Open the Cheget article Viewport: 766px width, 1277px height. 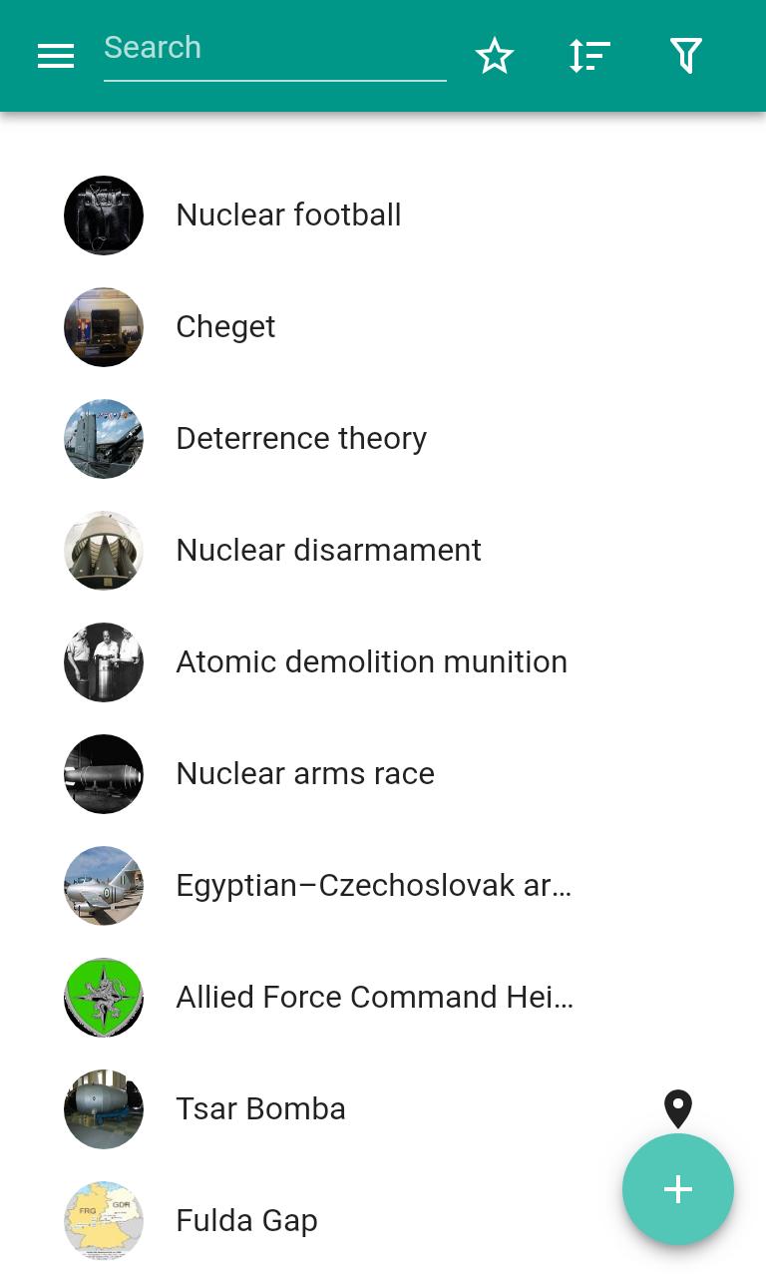[383, 327]
